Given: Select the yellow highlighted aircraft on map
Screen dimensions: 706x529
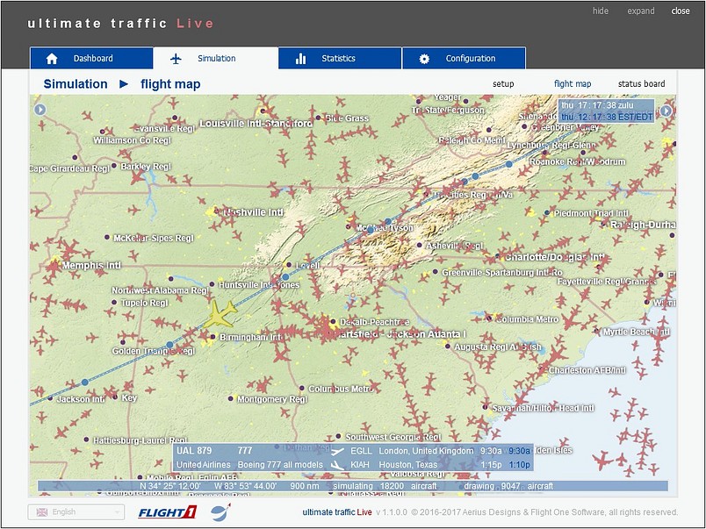Looking at the screenshot, I should click(220, 314).
